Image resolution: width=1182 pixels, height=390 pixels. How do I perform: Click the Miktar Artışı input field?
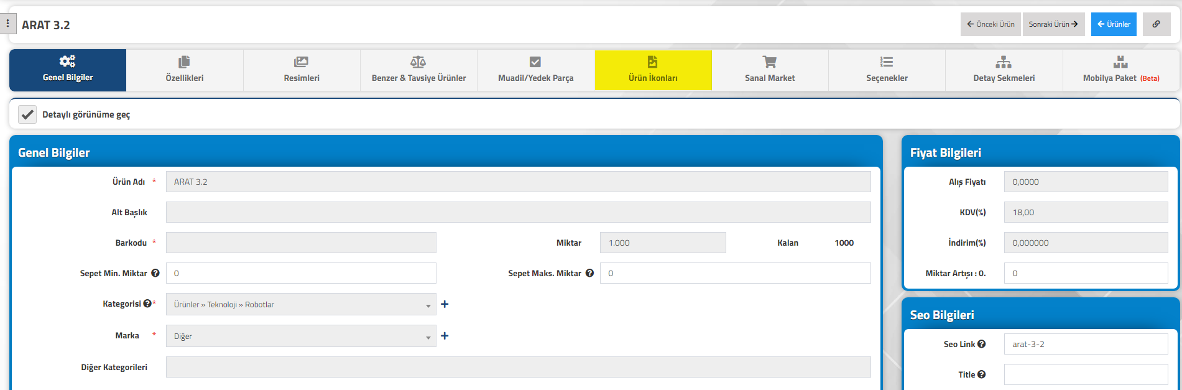pyautogui.click(x=1086, y=273)
